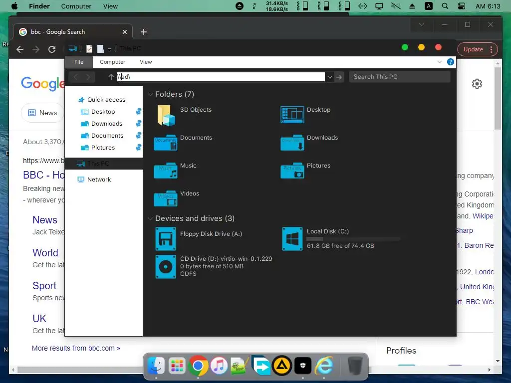Go back in Chrome browser
The height and width of the screenshot is (383, 511).
click(20, 49)
